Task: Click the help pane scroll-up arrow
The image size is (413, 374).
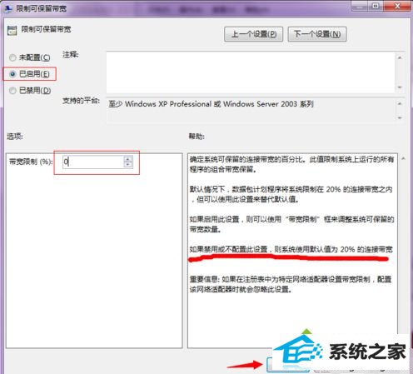Action: tap(404, 158)
